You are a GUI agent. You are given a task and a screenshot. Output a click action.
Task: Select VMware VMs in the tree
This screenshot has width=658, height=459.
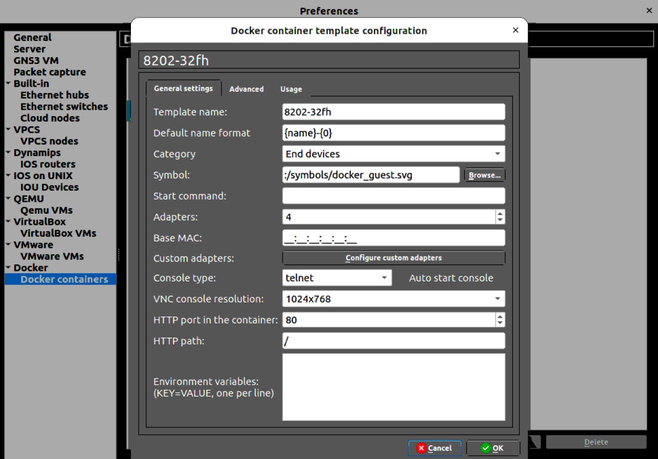pyautogui.click(x=52, y=256)
